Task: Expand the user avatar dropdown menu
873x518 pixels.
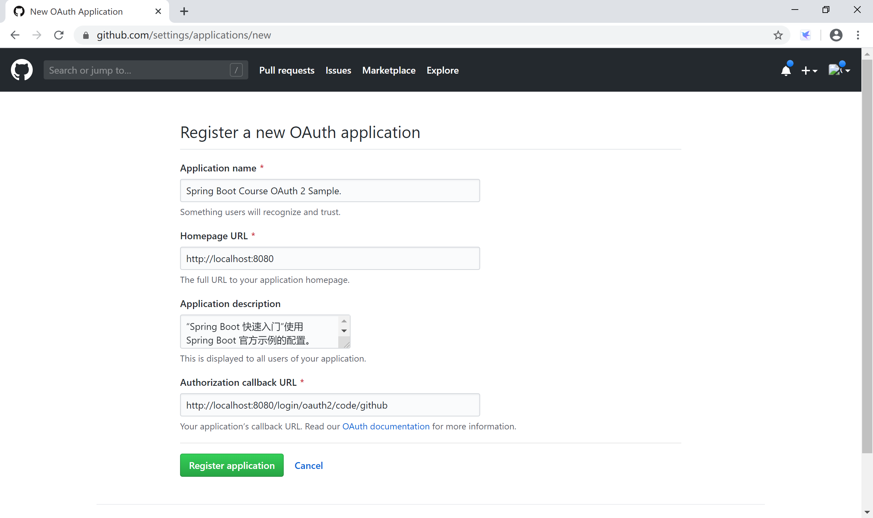Action: coord(839,70)
